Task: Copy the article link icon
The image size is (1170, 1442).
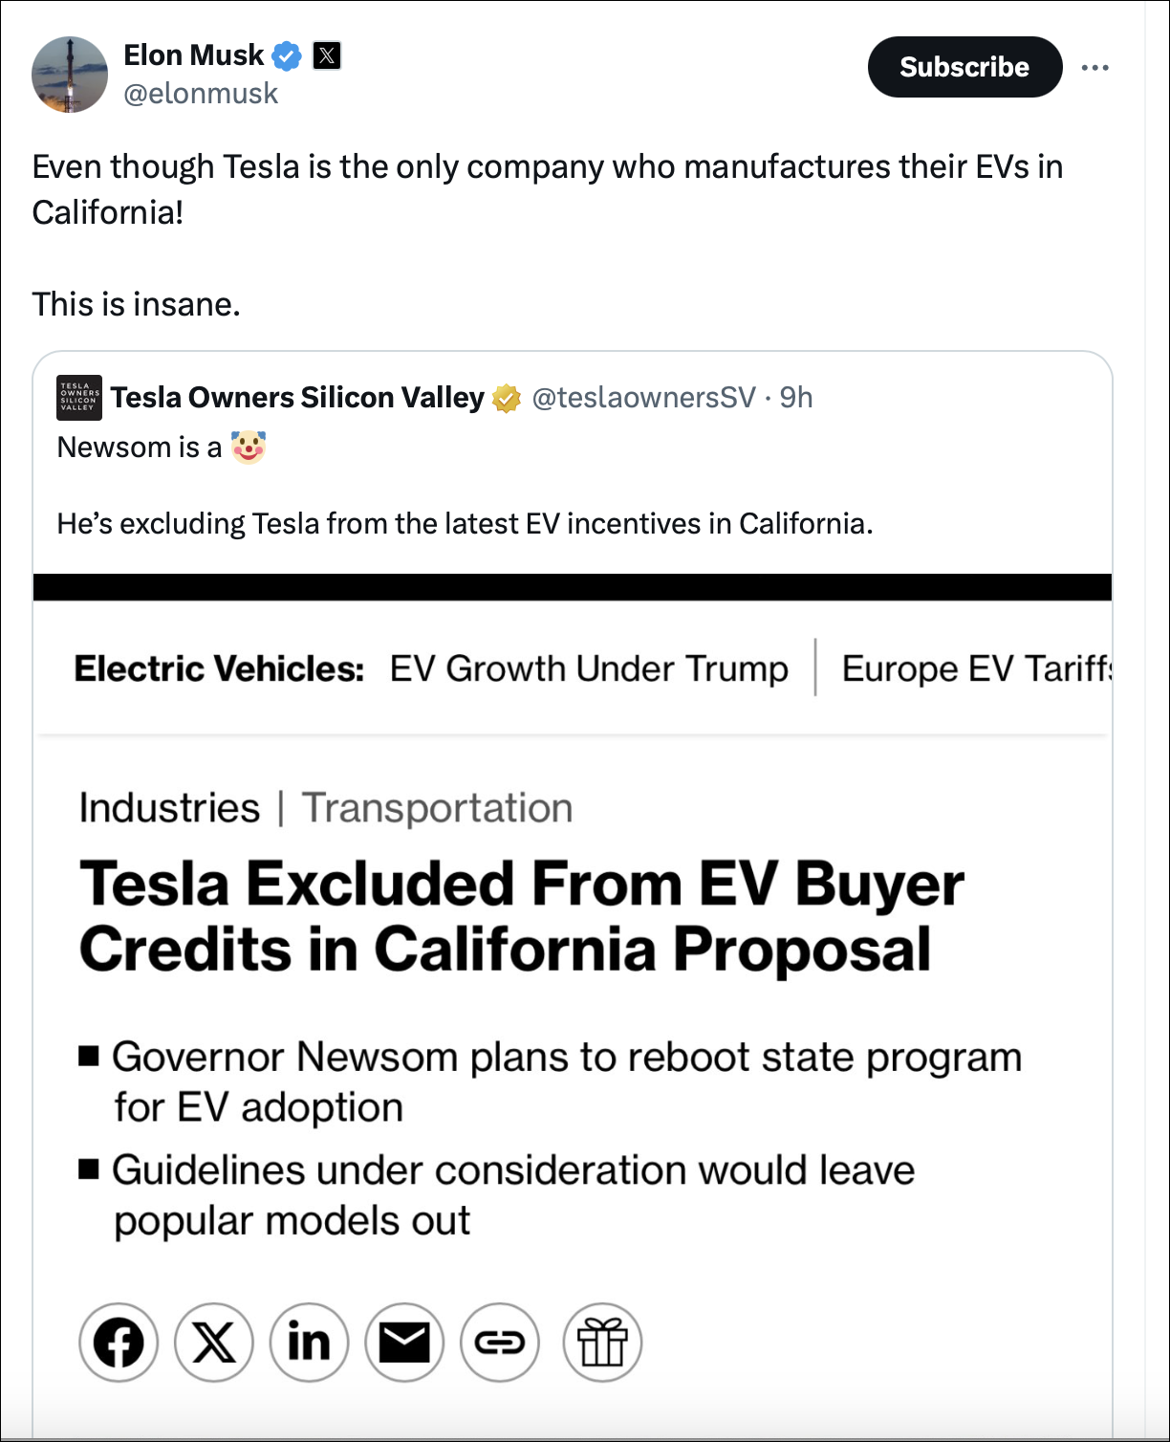Action: click(x=500, y=1343)
